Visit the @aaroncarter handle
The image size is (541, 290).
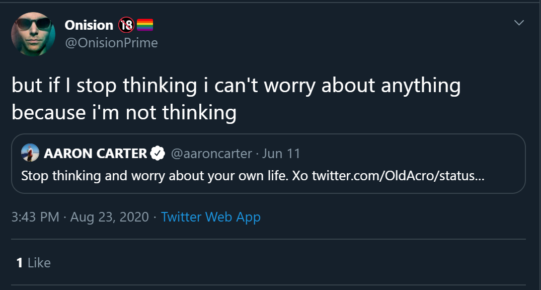[x=211, y=154]
